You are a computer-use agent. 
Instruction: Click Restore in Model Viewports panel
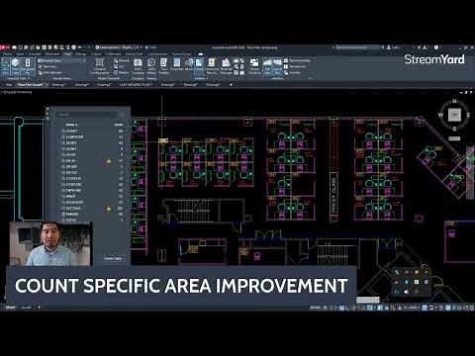click(121, 72)
